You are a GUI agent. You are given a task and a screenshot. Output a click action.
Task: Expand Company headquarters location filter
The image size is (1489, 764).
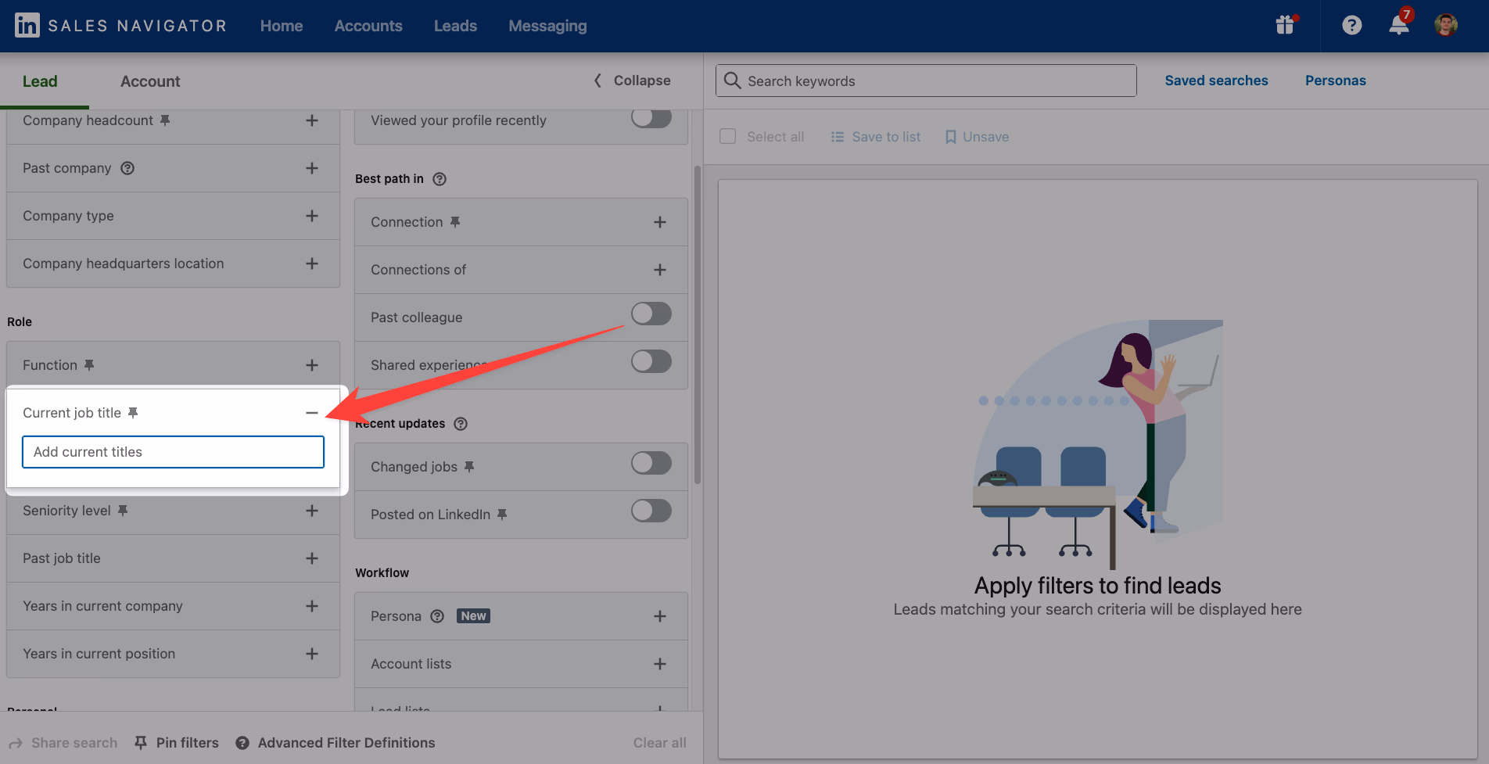point(312,264)
